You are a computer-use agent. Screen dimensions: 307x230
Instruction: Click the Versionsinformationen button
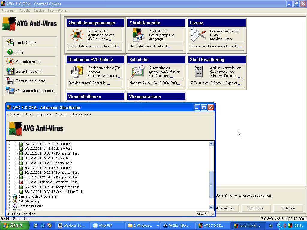click(30, 90)
